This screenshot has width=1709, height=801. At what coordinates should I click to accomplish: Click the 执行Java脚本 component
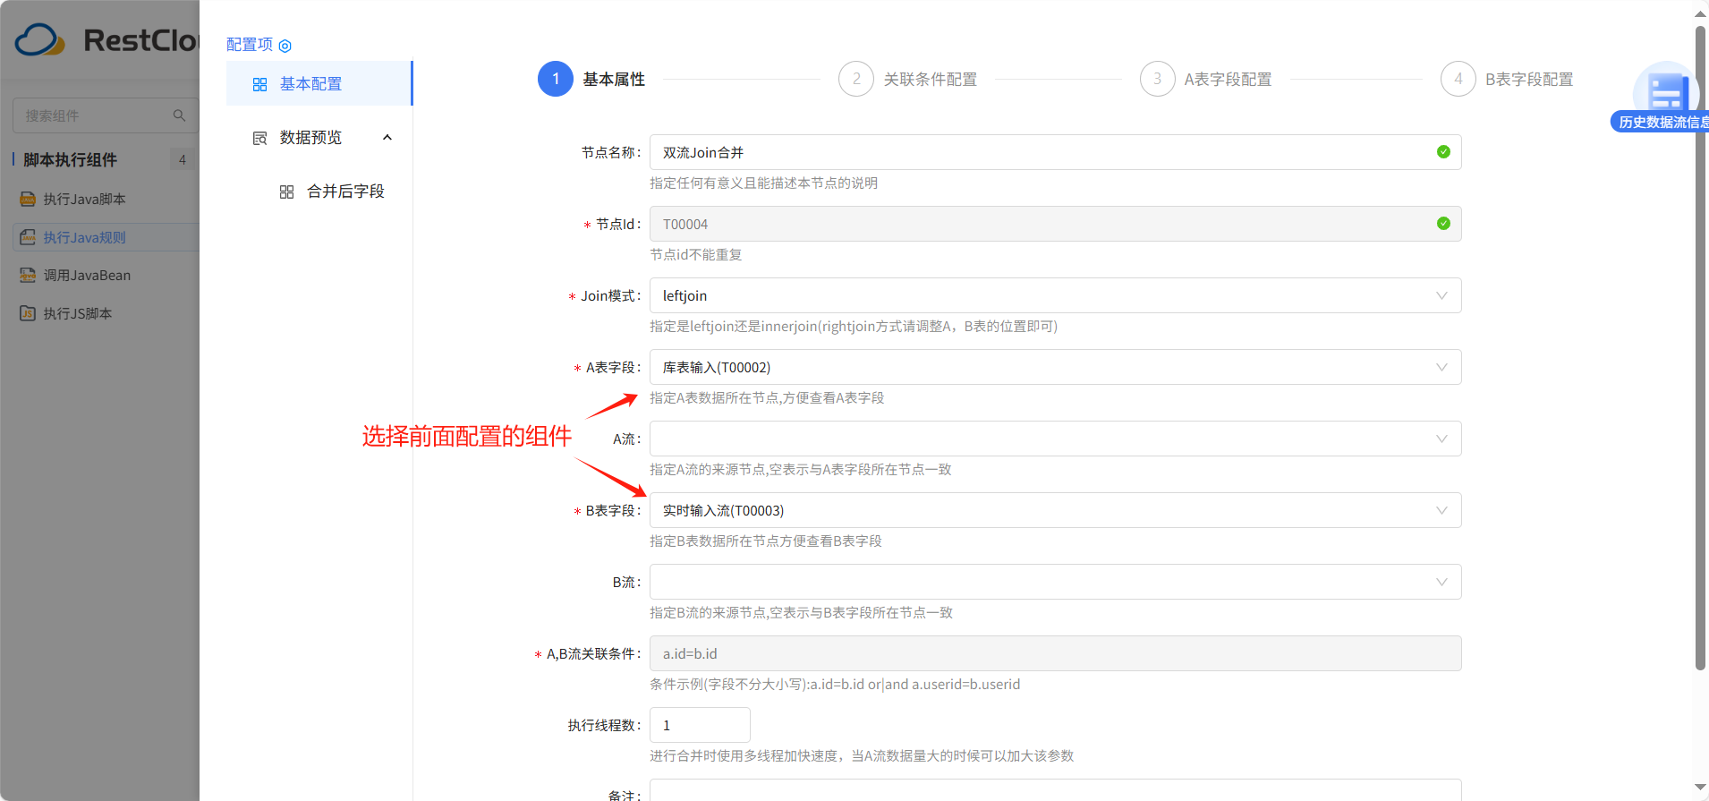pos(106,199)
